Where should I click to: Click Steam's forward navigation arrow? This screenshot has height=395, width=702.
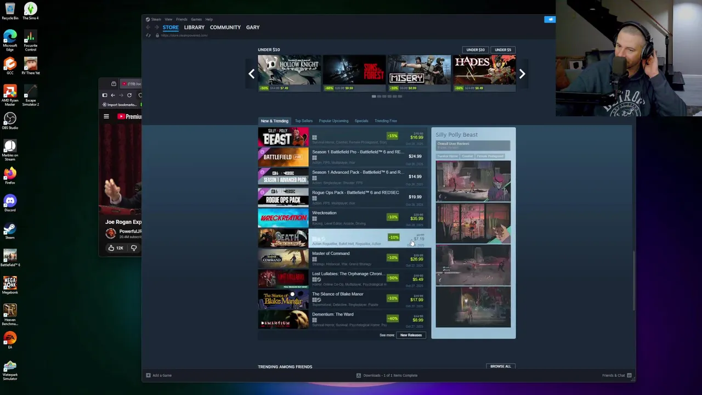(x=156, y=27)
